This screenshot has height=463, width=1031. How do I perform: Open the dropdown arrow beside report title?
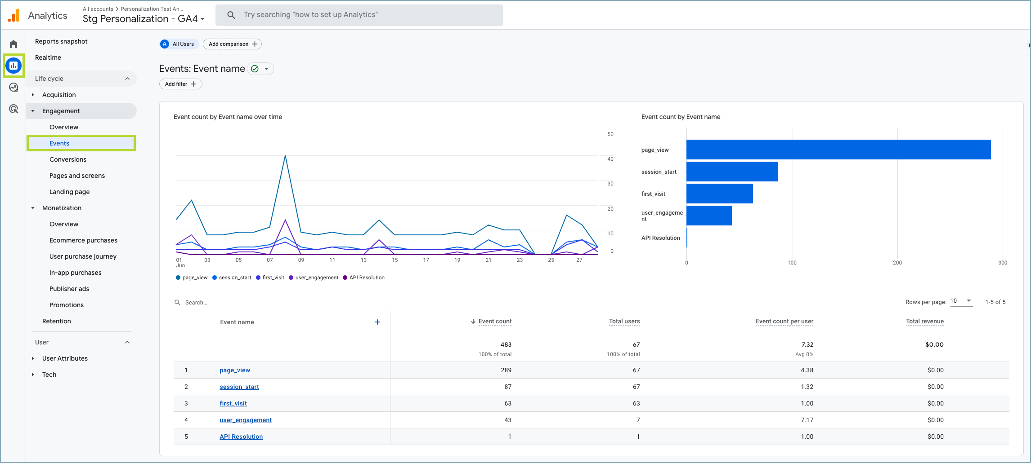[266, 69]
